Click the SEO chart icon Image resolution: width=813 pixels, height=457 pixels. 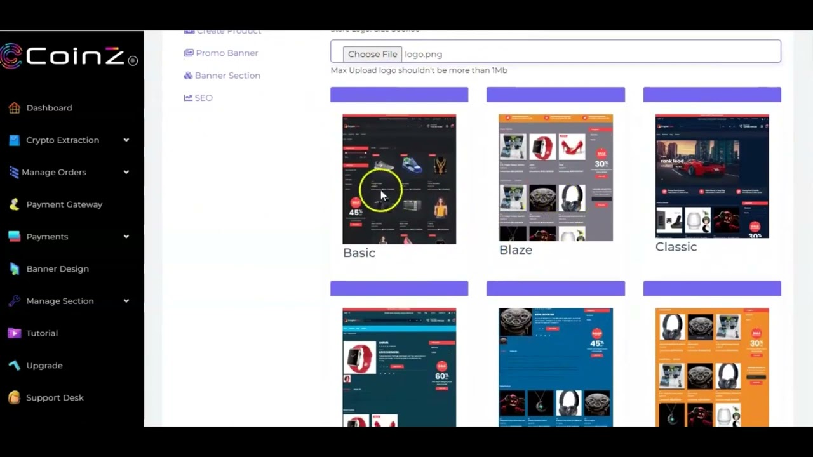[188, 98]
